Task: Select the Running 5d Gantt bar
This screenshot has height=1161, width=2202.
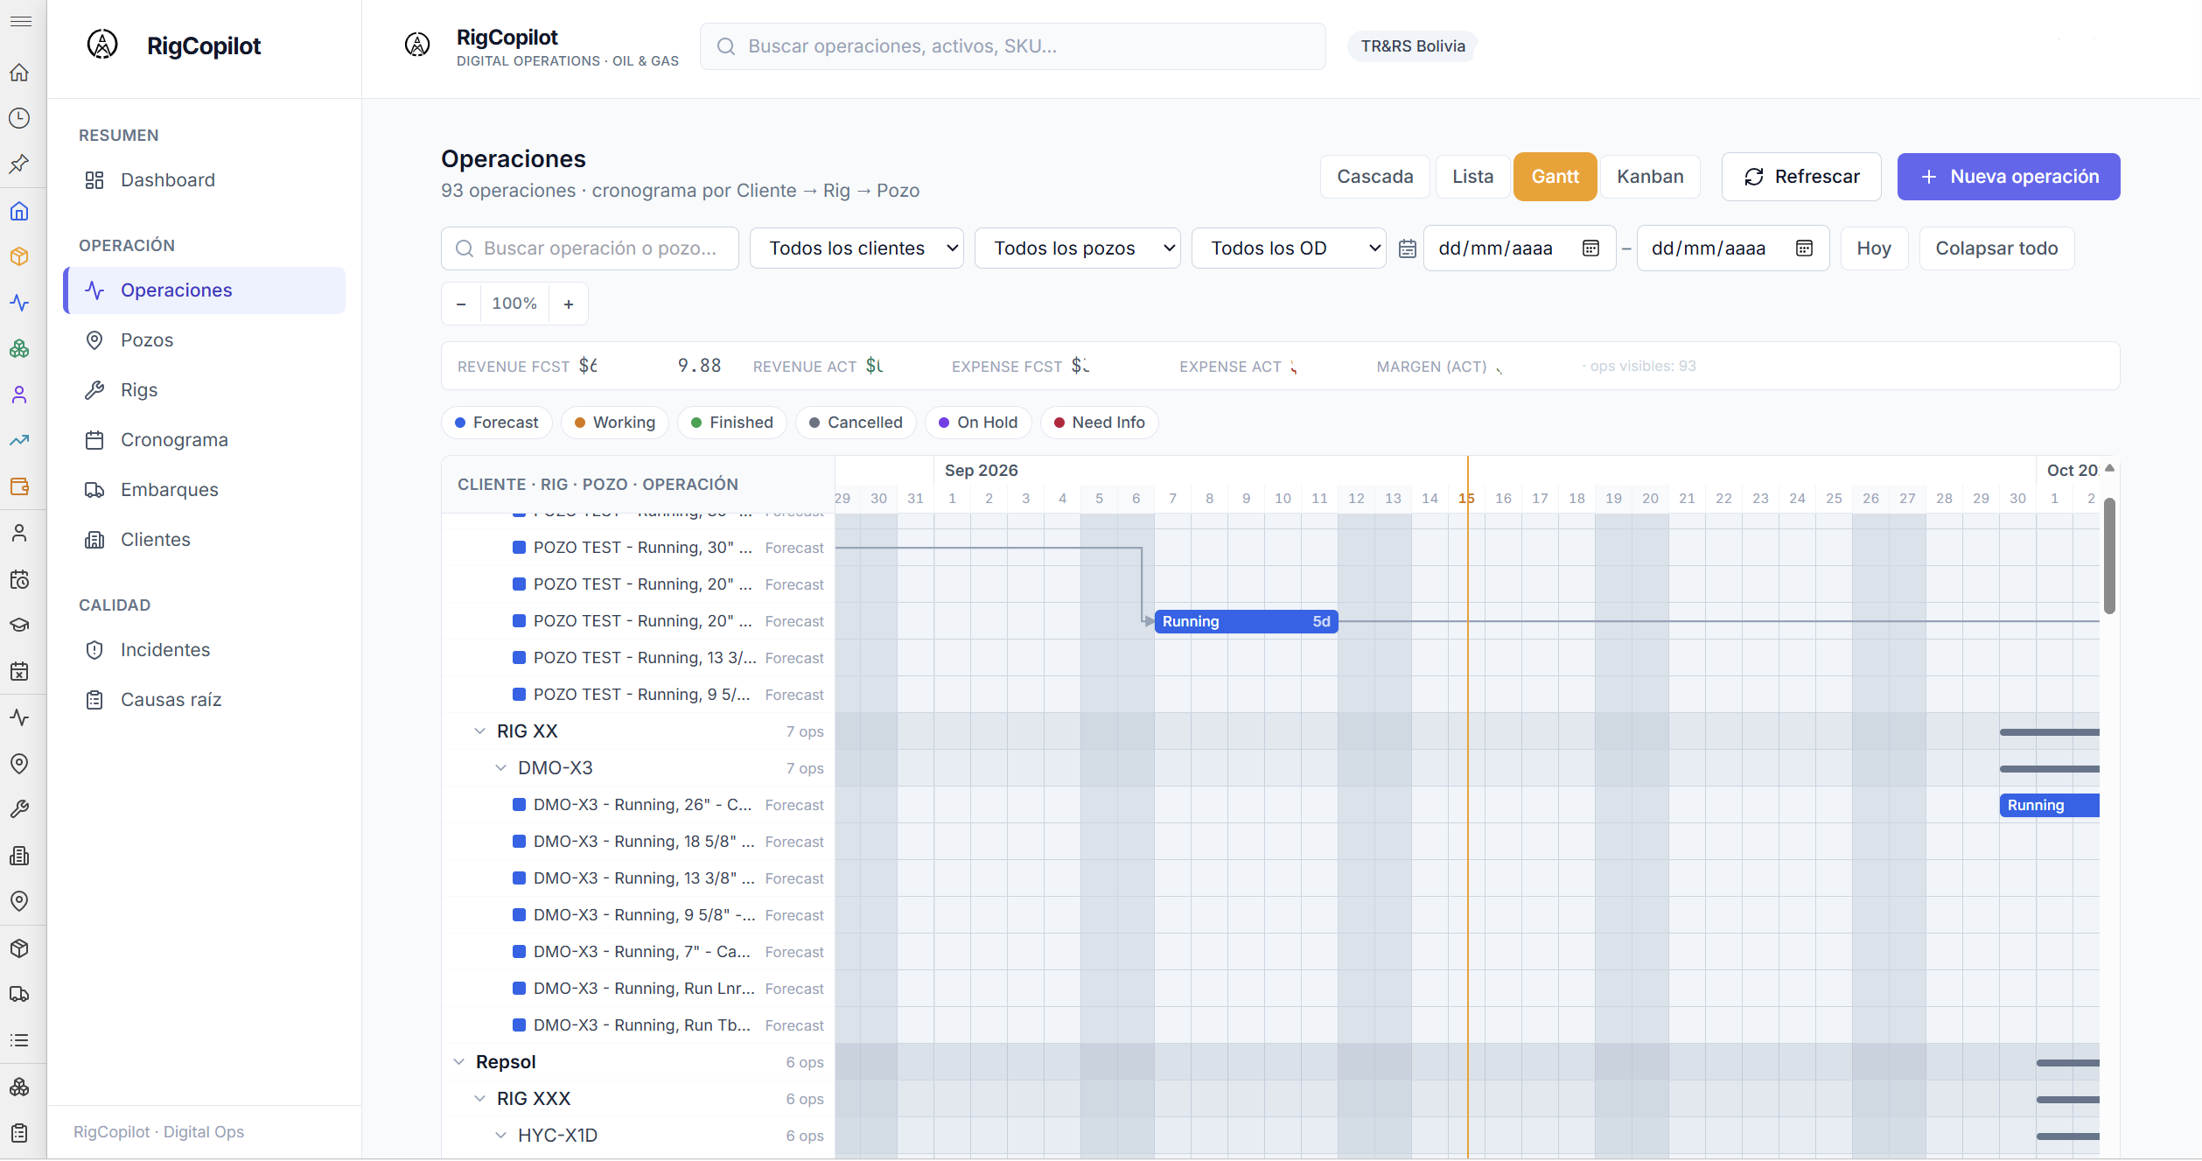Action: (x=1246, y=621)
